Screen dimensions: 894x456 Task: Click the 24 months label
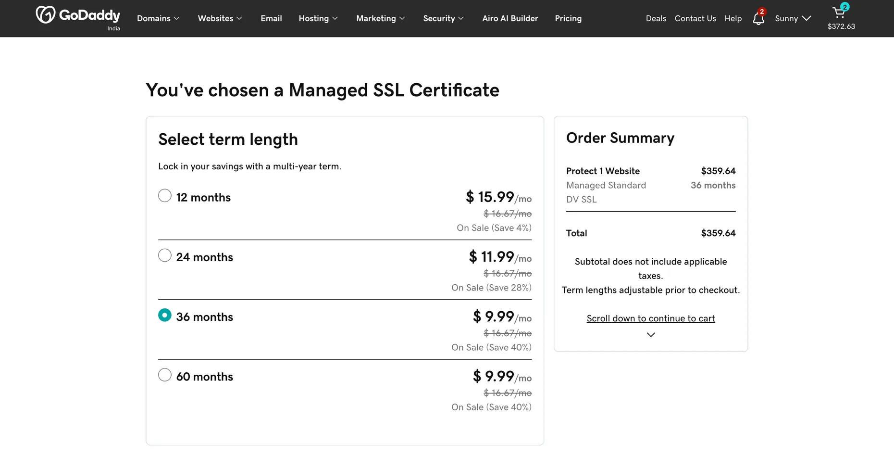point(205,257)
